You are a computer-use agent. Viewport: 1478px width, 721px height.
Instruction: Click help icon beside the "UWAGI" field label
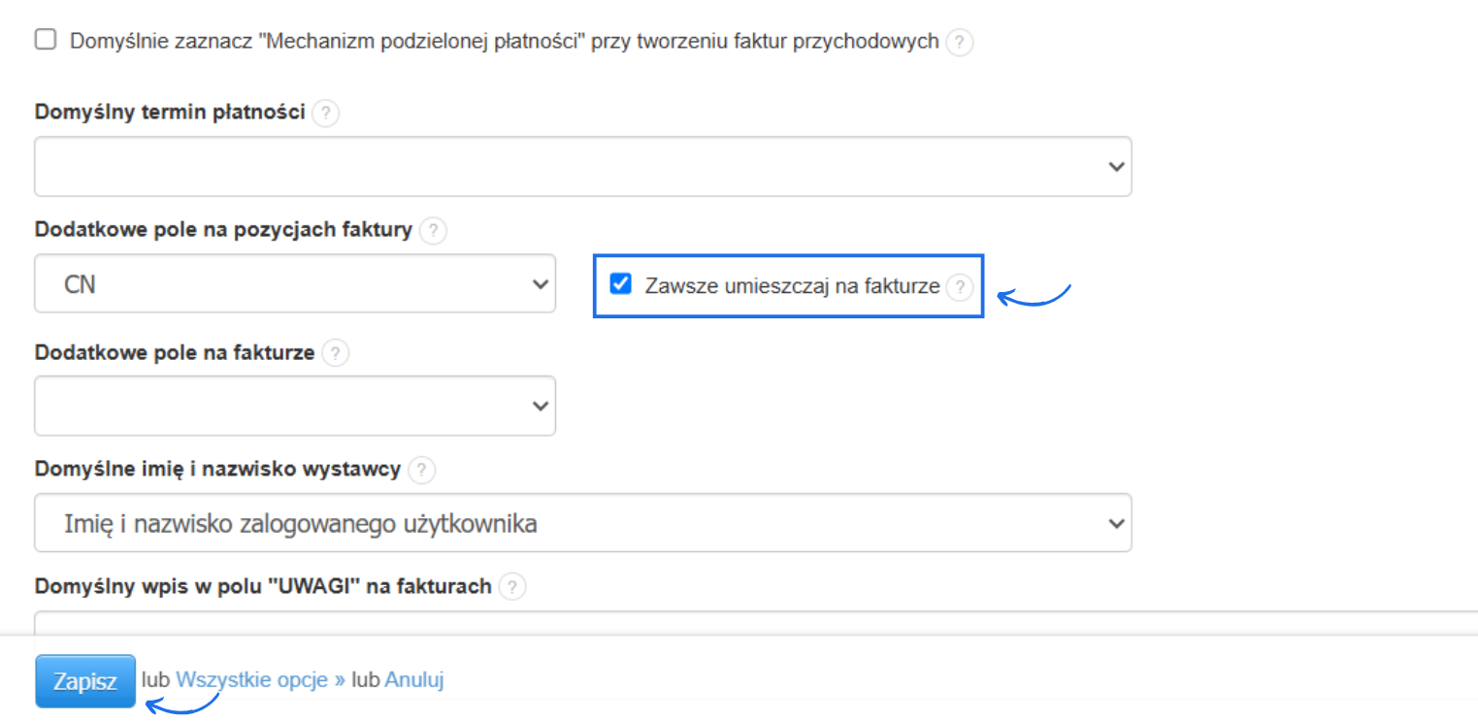coord(512,587)
